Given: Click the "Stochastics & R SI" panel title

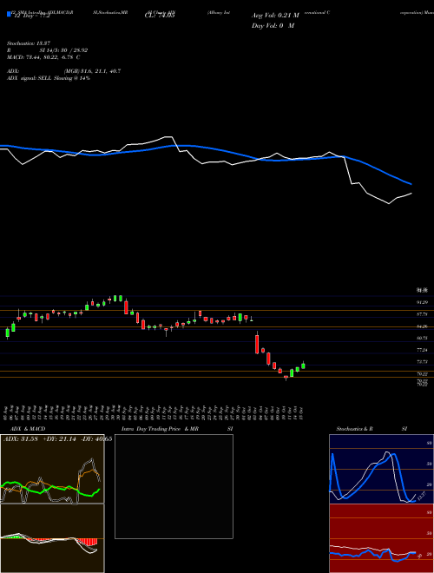Looking at the screenshot, I should point(372,429).
